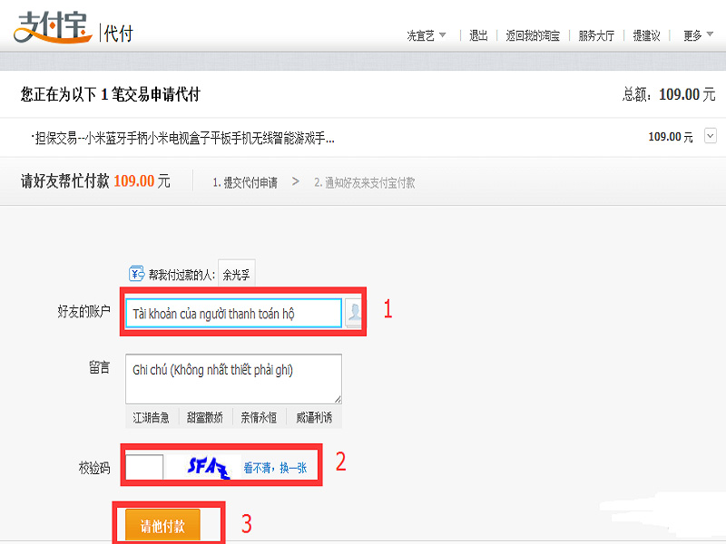Click step text 1. 提交代付申请
Image resolution: width=726 pixels, height=544 pixels.
[245, 183]
